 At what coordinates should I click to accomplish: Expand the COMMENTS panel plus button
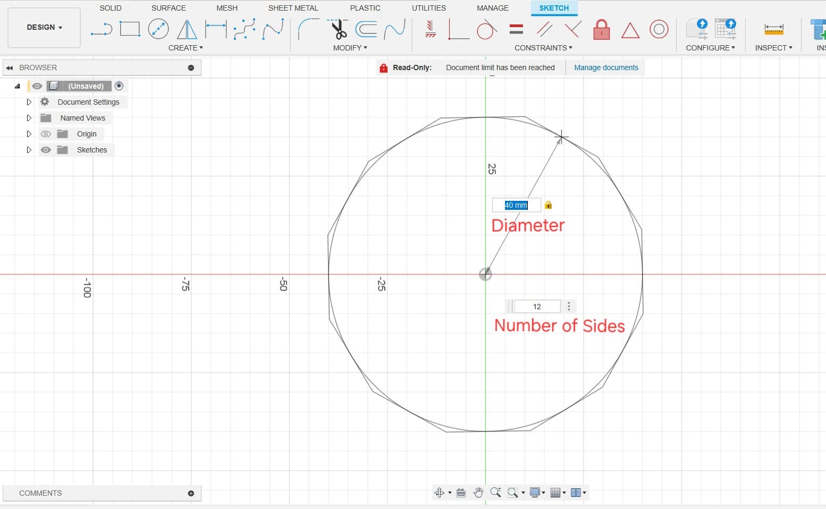[x=191, y=493]
